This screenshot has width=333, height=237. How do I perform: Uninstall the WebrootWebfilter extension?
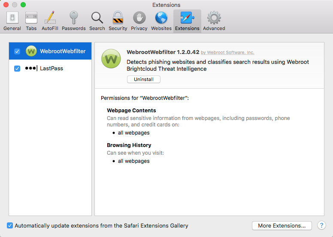(x=144, y=79)
